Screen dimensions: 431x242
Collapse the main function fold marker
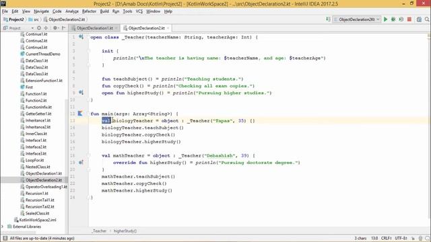click(x=88, y=114)
